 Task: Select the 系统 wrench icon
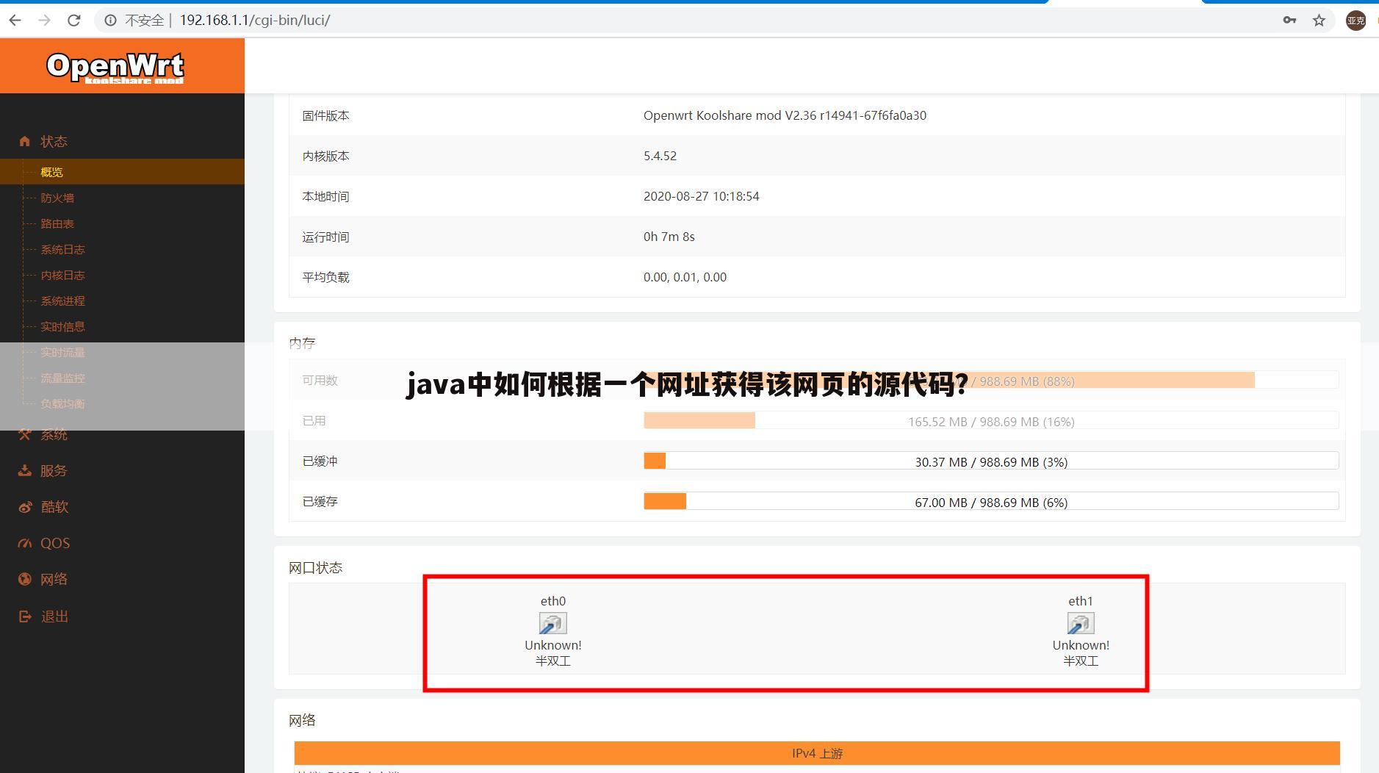pyautogui.click(x=24, y=434)
